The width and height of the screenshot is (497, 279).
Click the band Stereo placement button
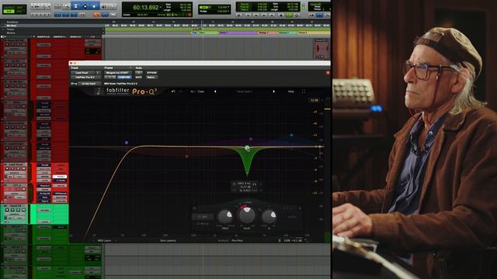point(292,217)
